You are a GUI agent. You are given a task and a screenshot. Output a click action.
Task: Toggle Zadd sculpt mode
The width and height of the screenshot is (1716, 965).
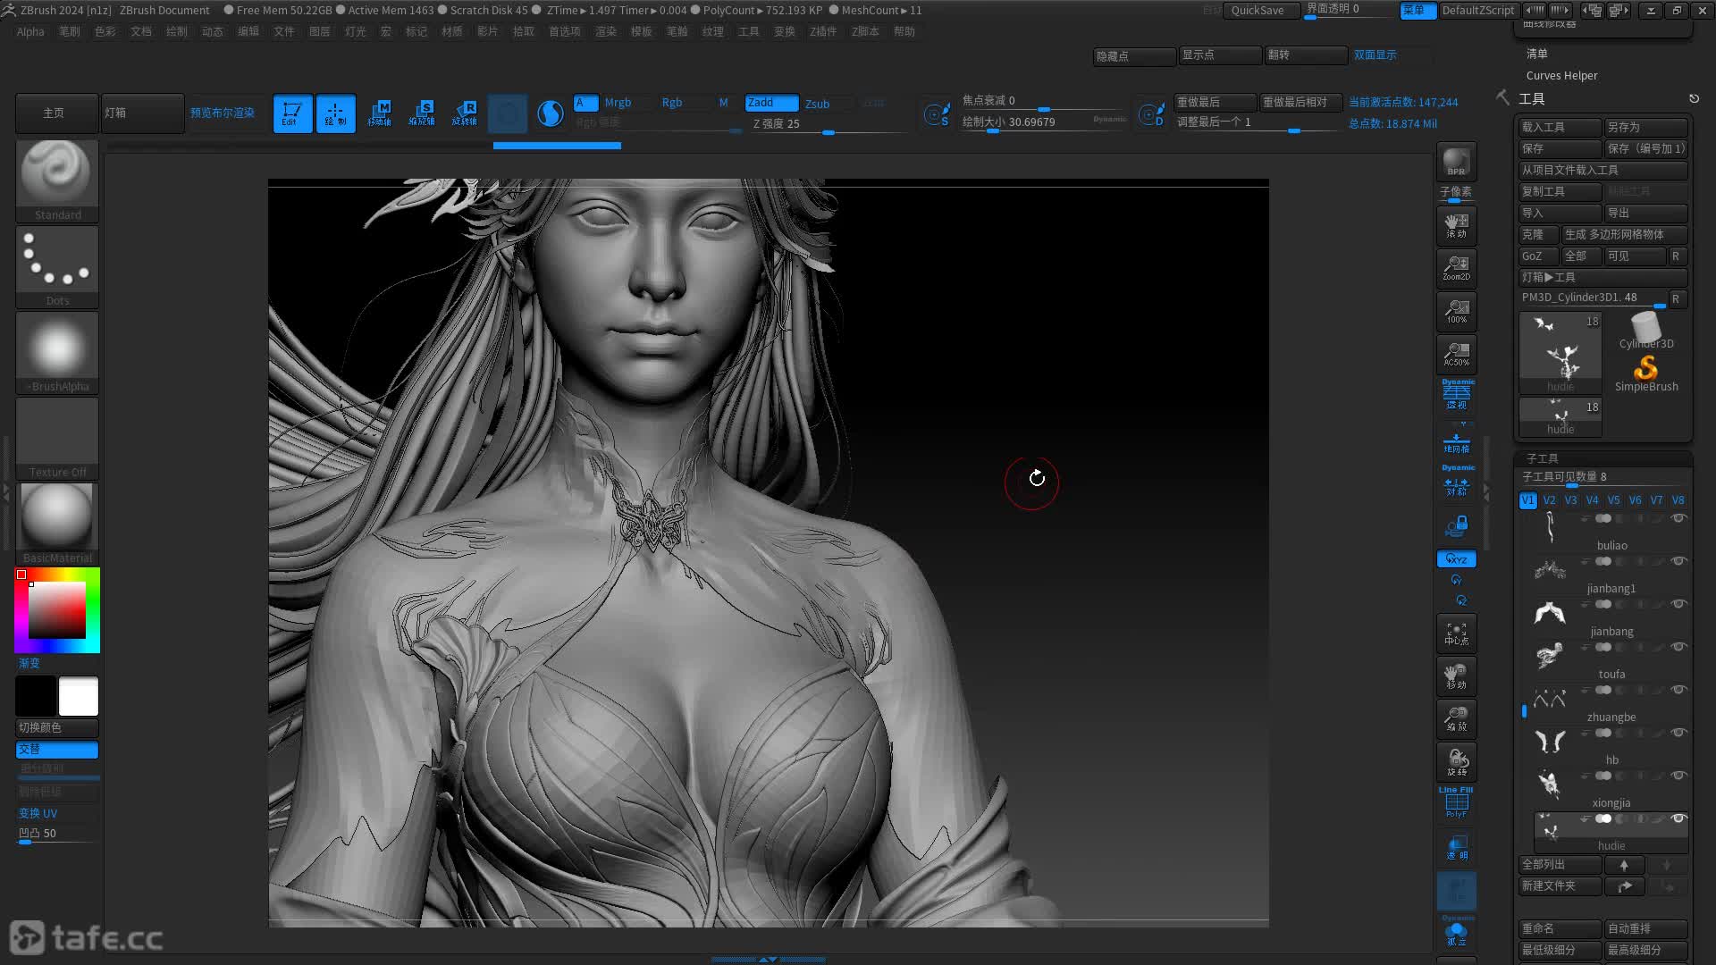pos(771,103)
